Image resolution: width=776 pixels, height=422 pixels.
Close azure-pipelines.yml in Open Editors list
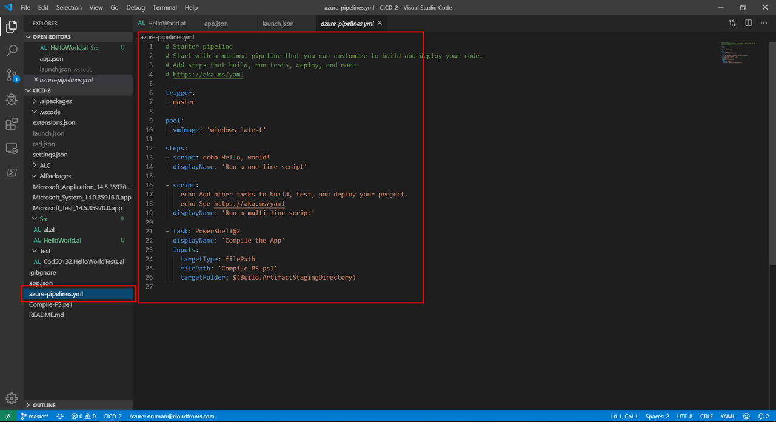coord(36,80)
